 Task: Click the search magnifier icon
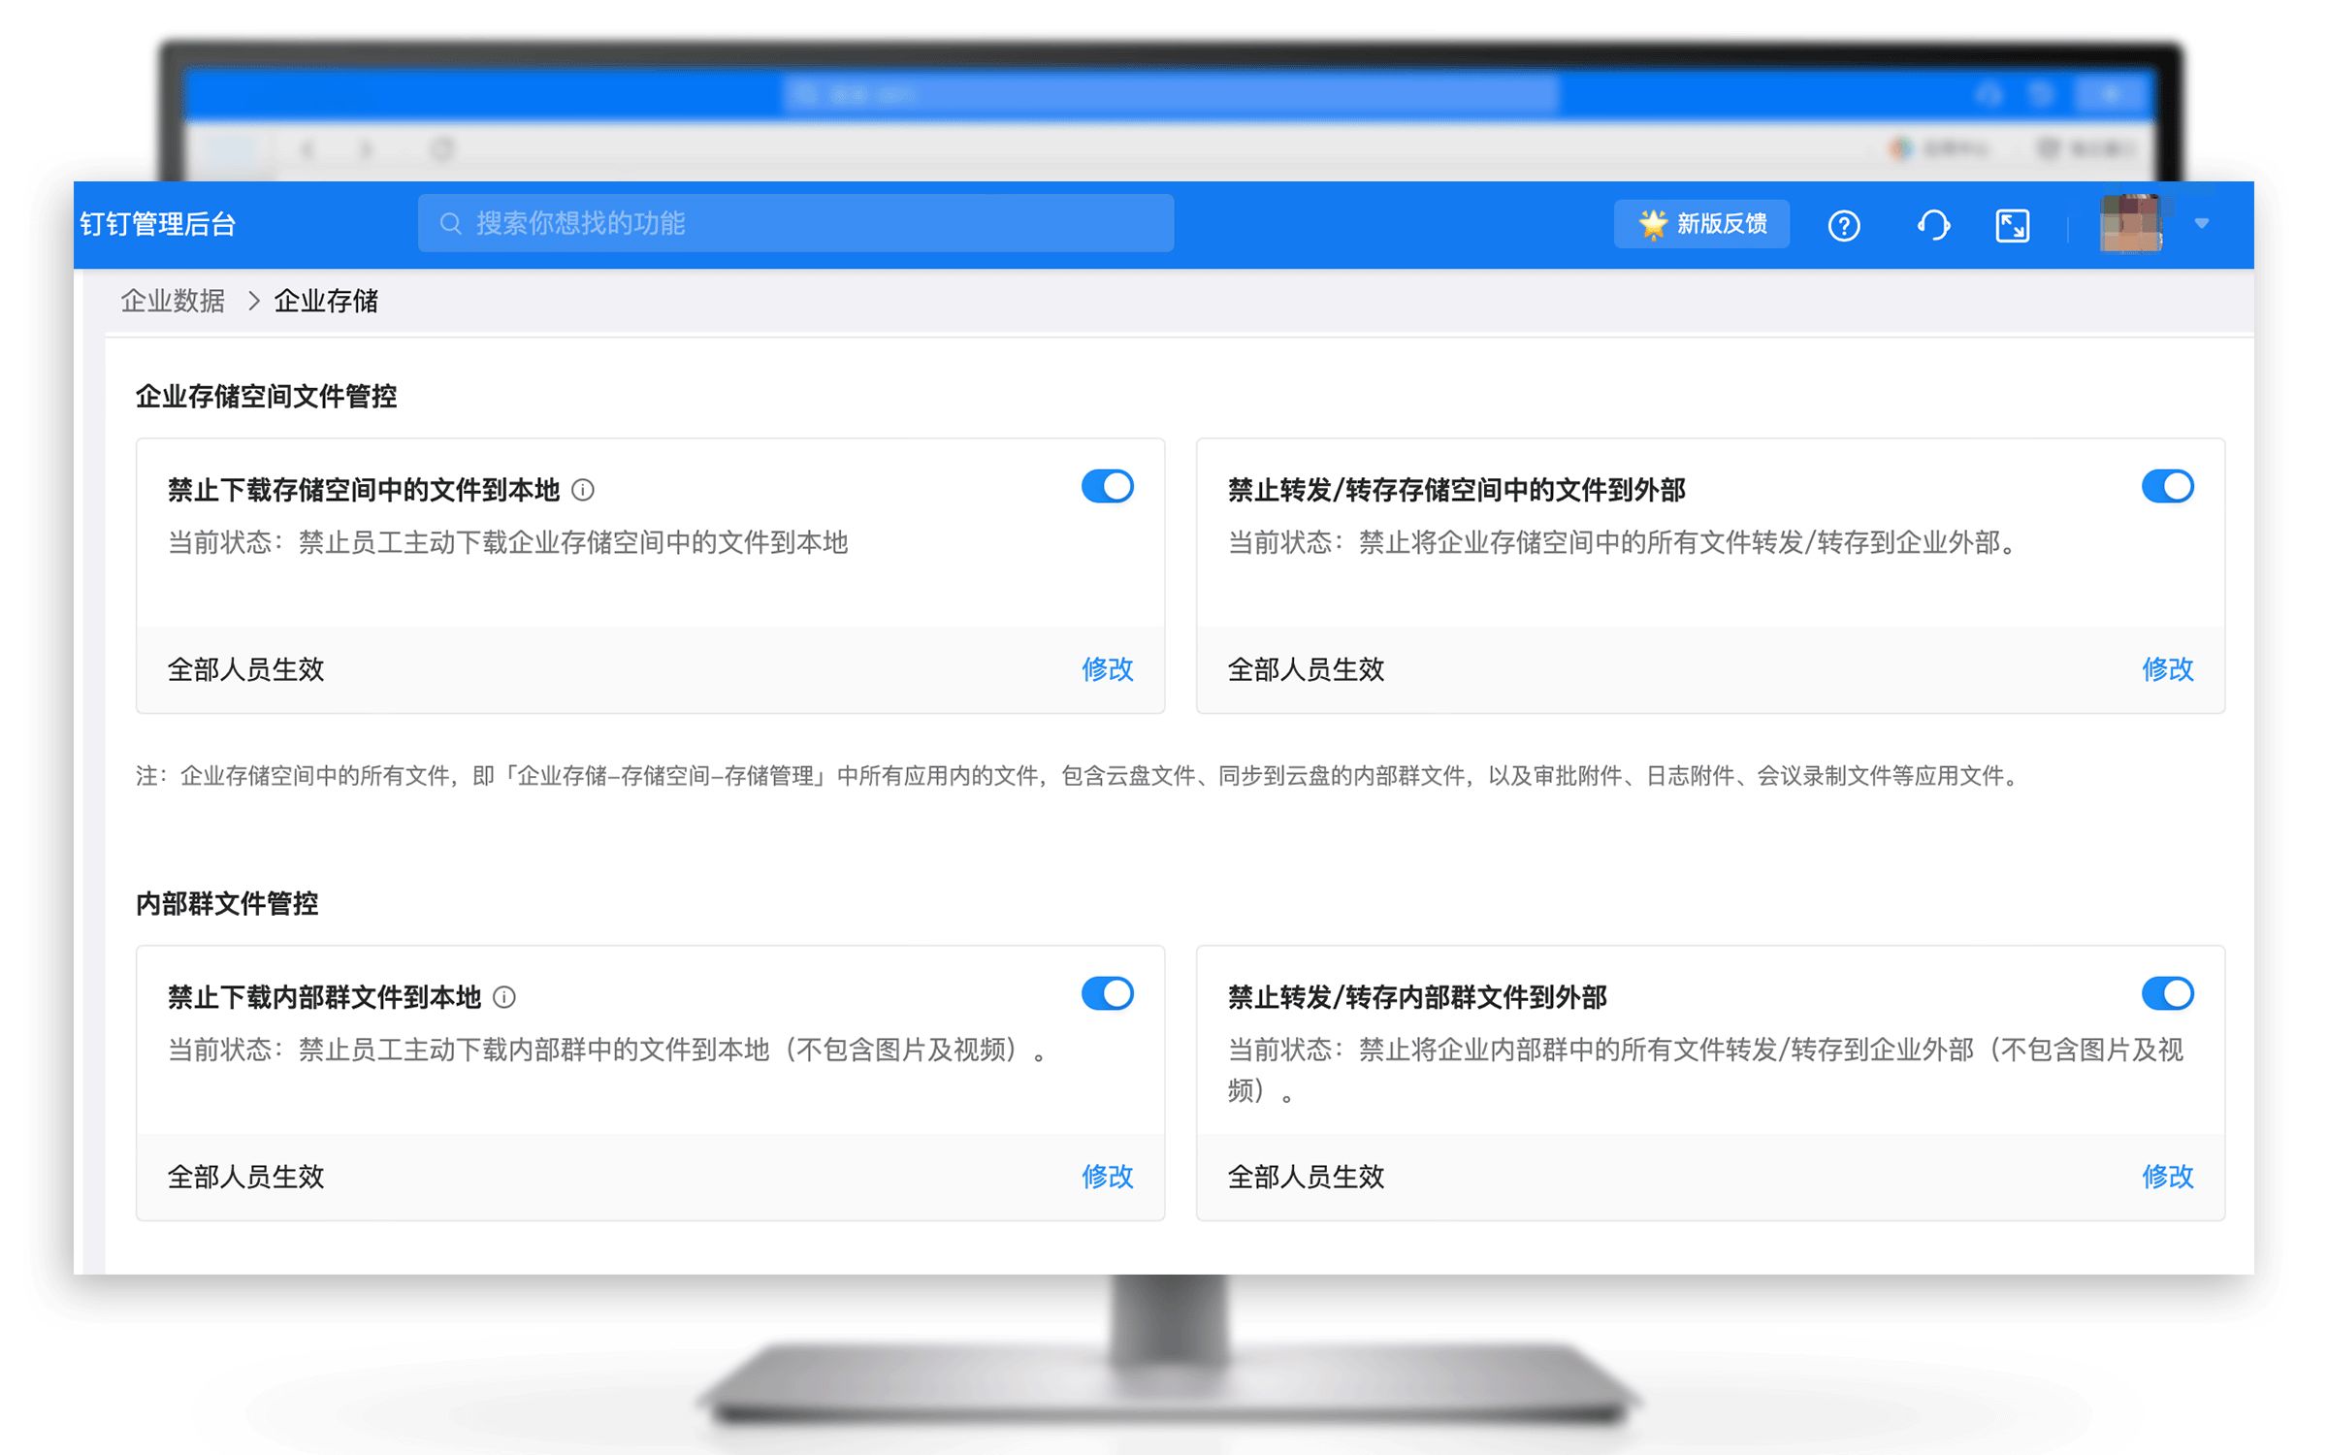click(x=451, y=223)
